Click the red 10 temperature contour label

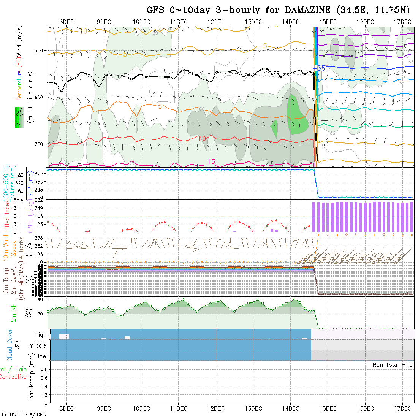pos(202,139)
